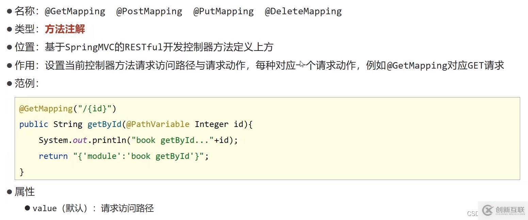
Task: Click the 属性 bullet heading
Action: pyautogui.click(x=25, y=192)
